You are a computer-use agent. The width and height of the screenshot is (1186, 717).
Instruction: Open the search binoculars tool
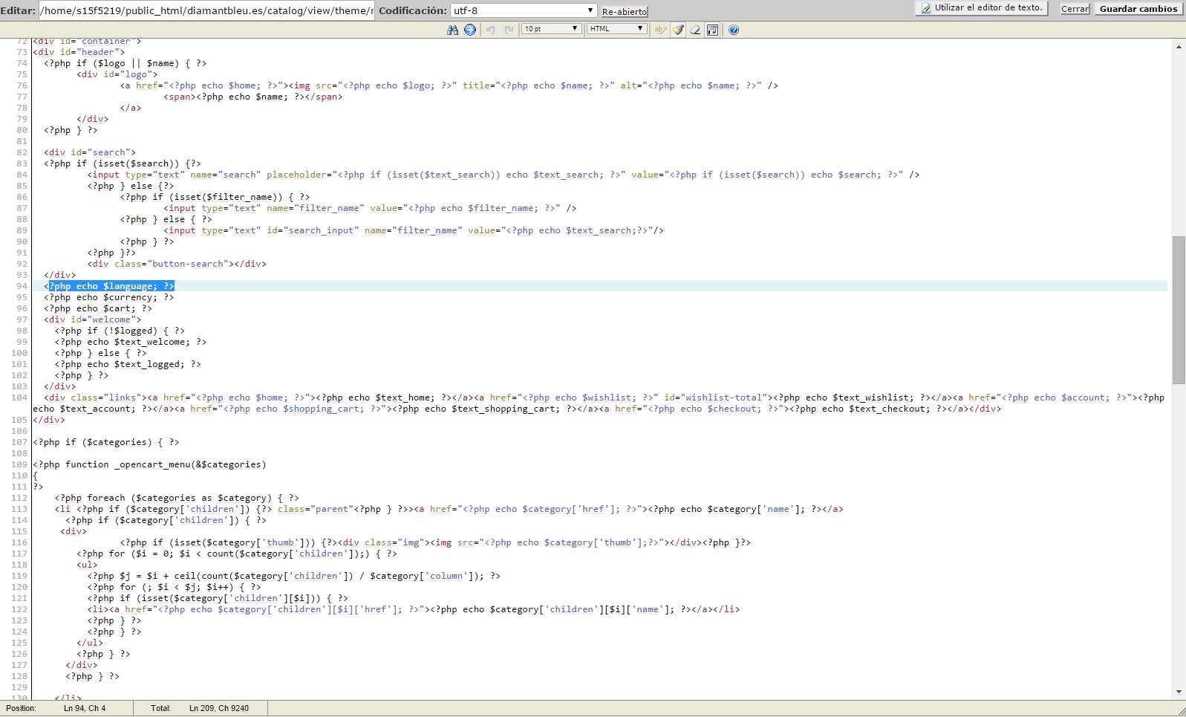(x=452, y=30)
